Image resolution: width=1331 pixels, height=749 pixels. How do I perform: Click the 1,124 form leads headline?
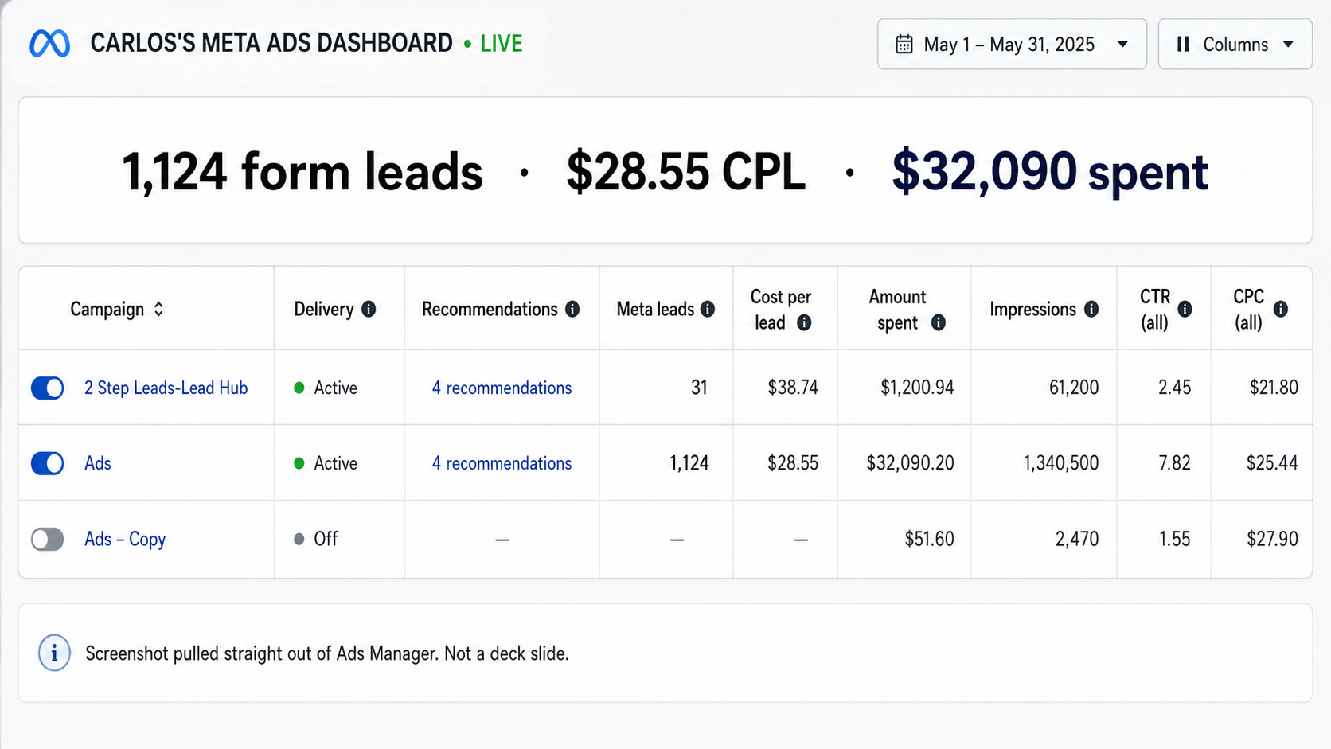click(302, 172)
